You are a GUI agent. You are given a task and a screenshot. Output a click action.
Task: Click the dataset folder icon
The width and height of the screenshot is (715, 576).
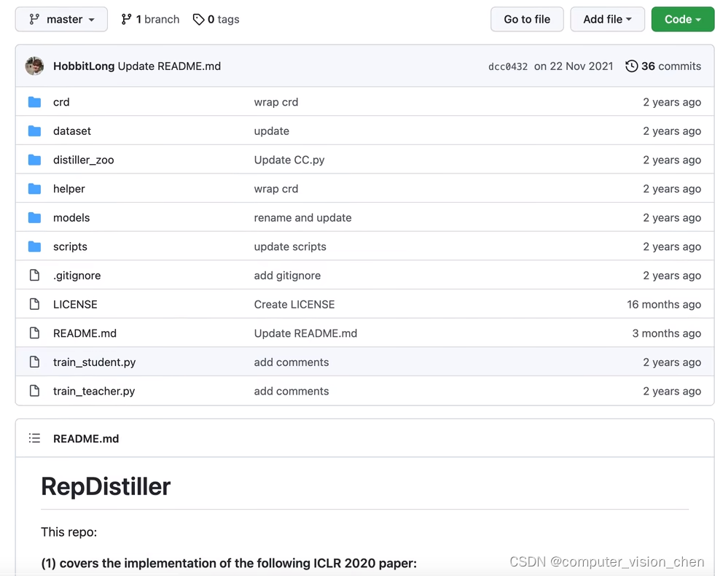35,131
